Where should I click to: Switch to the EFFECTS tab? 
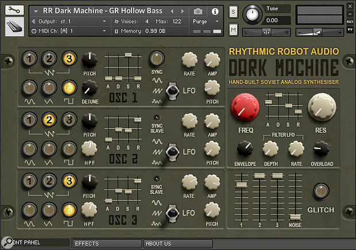click(x=107, y=244)
